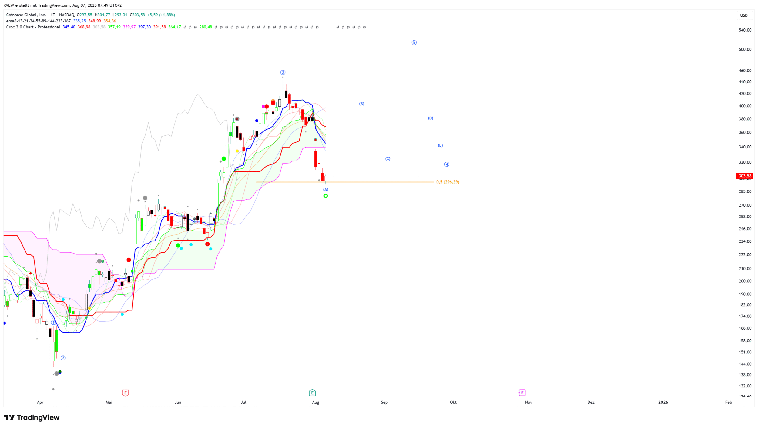This screenshot has height=428, width=758.
Task: Click the pink estimated earnings marker near November
Action: (x=522, y=393)
